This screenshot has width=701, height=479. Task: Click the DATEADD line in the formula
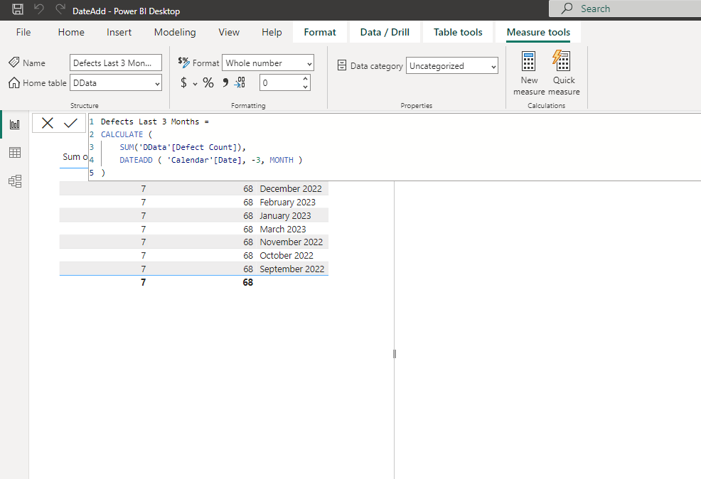pyautogui.click(x=210, y=160)
